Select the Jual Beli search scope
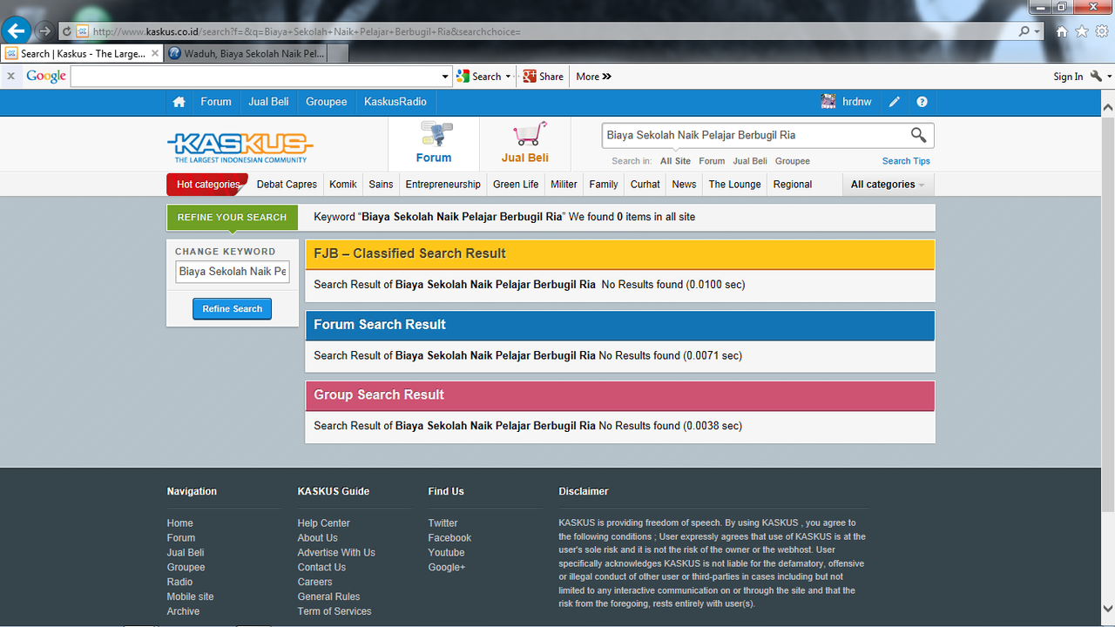1115x627 pixels. pos(750,161)
